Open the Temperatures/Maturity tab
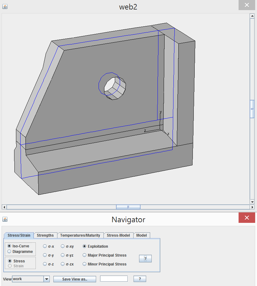This screenshot has width=257, height=286. (x=80, y=235)
